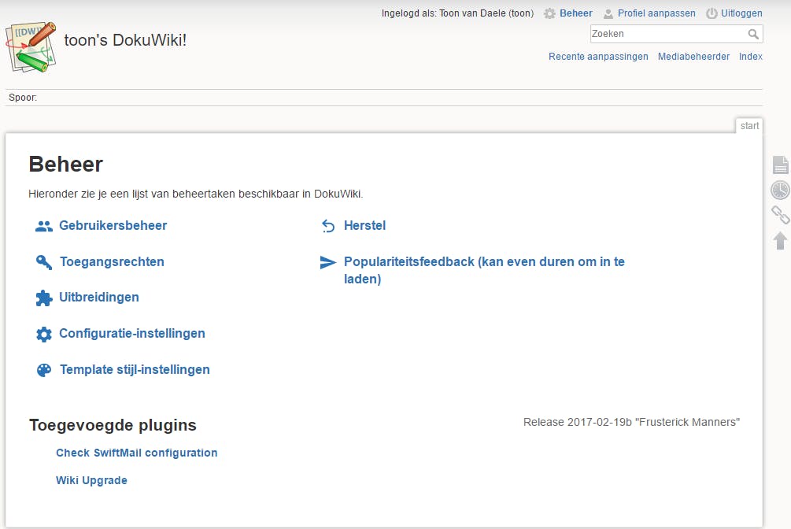Select Profiel aanpassen in user menu
Image resolution: width=791 pixels, height=529 pixels.
pyautogui.click(x=656, y=13)
